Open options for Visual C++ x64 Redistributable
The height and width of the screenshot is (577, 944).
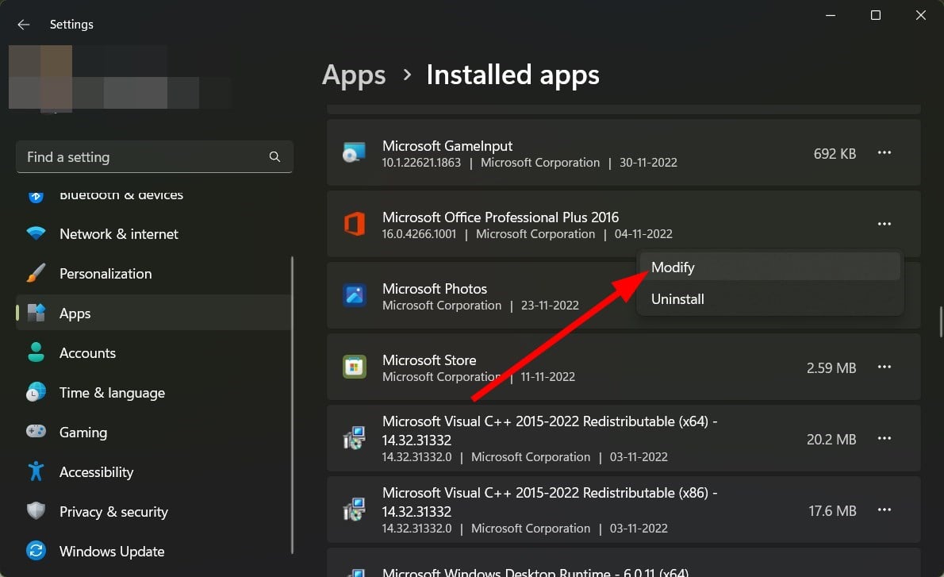click(885, 439)
